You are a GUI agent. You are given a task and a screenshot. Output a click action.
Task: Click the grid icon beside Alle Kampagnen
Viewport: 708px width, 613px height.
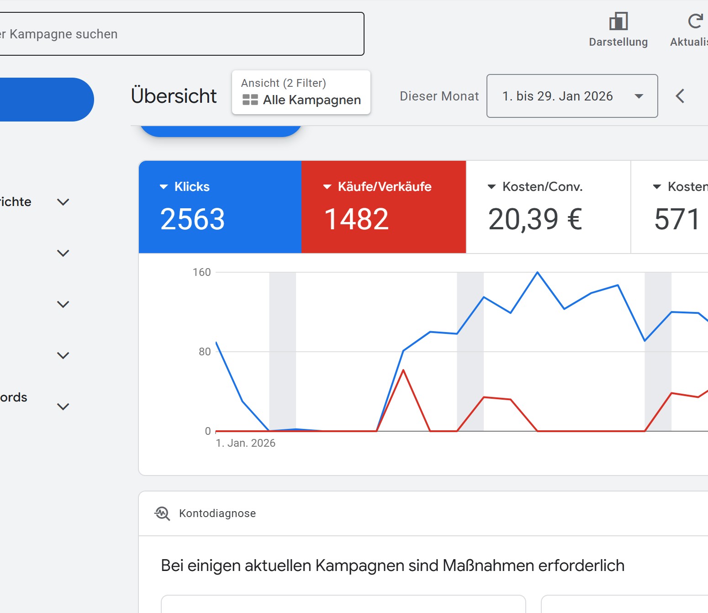point(250,100)
